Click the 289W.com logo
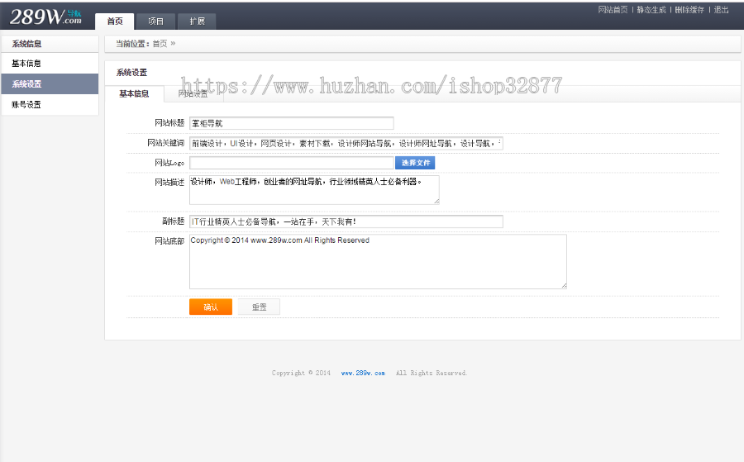Image resolution: width=744 pixels, height=462 pixels. point(45,17)
